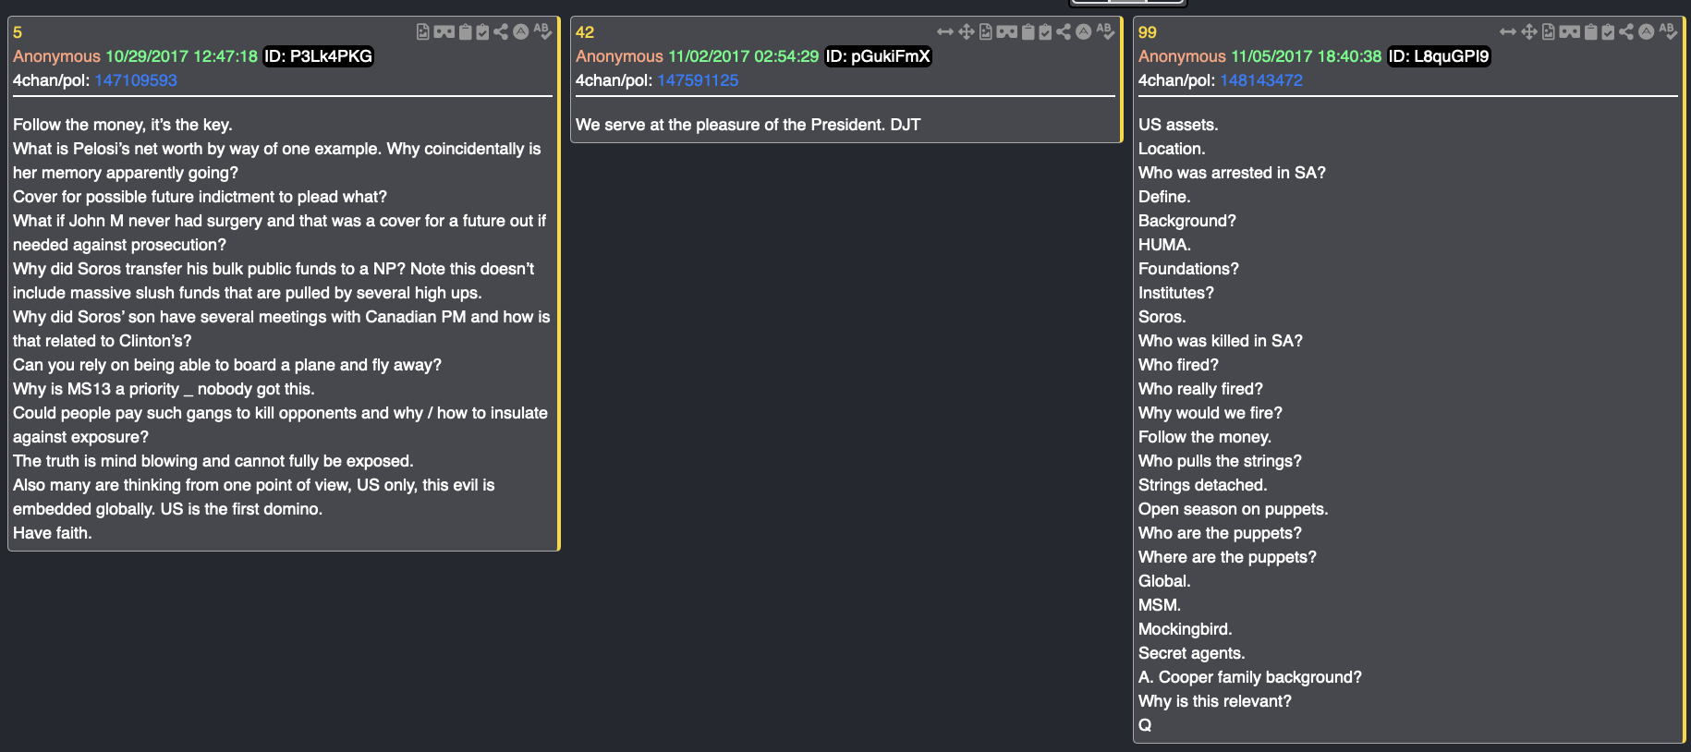Click the ID: L8quGPI9 badge
Screen dimensions: 1691x752
1439,56
